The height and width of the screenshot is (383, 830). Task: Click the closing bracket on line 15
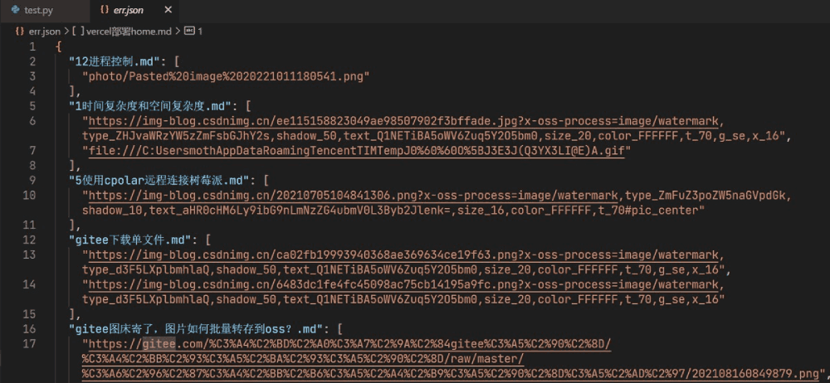(72, 314)
